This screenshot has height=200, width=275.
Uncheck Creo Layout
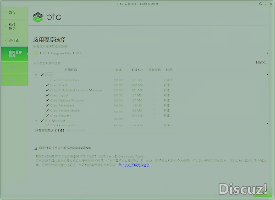pyautogui.click(x=47, y=95)
